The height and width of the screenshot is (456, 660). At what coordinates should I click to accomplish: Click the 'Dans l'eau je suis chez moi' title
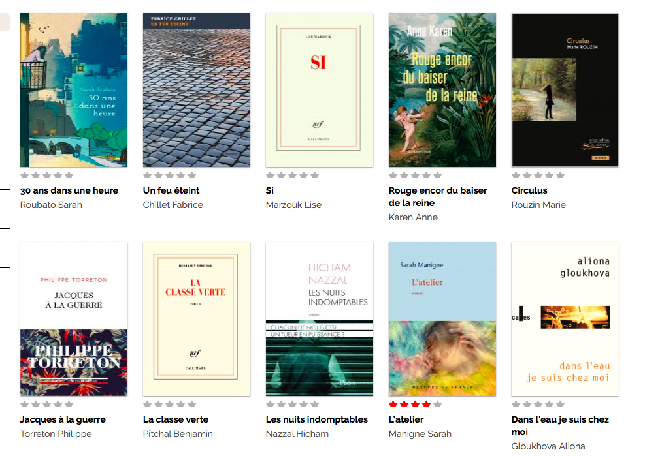pos(560,426)
